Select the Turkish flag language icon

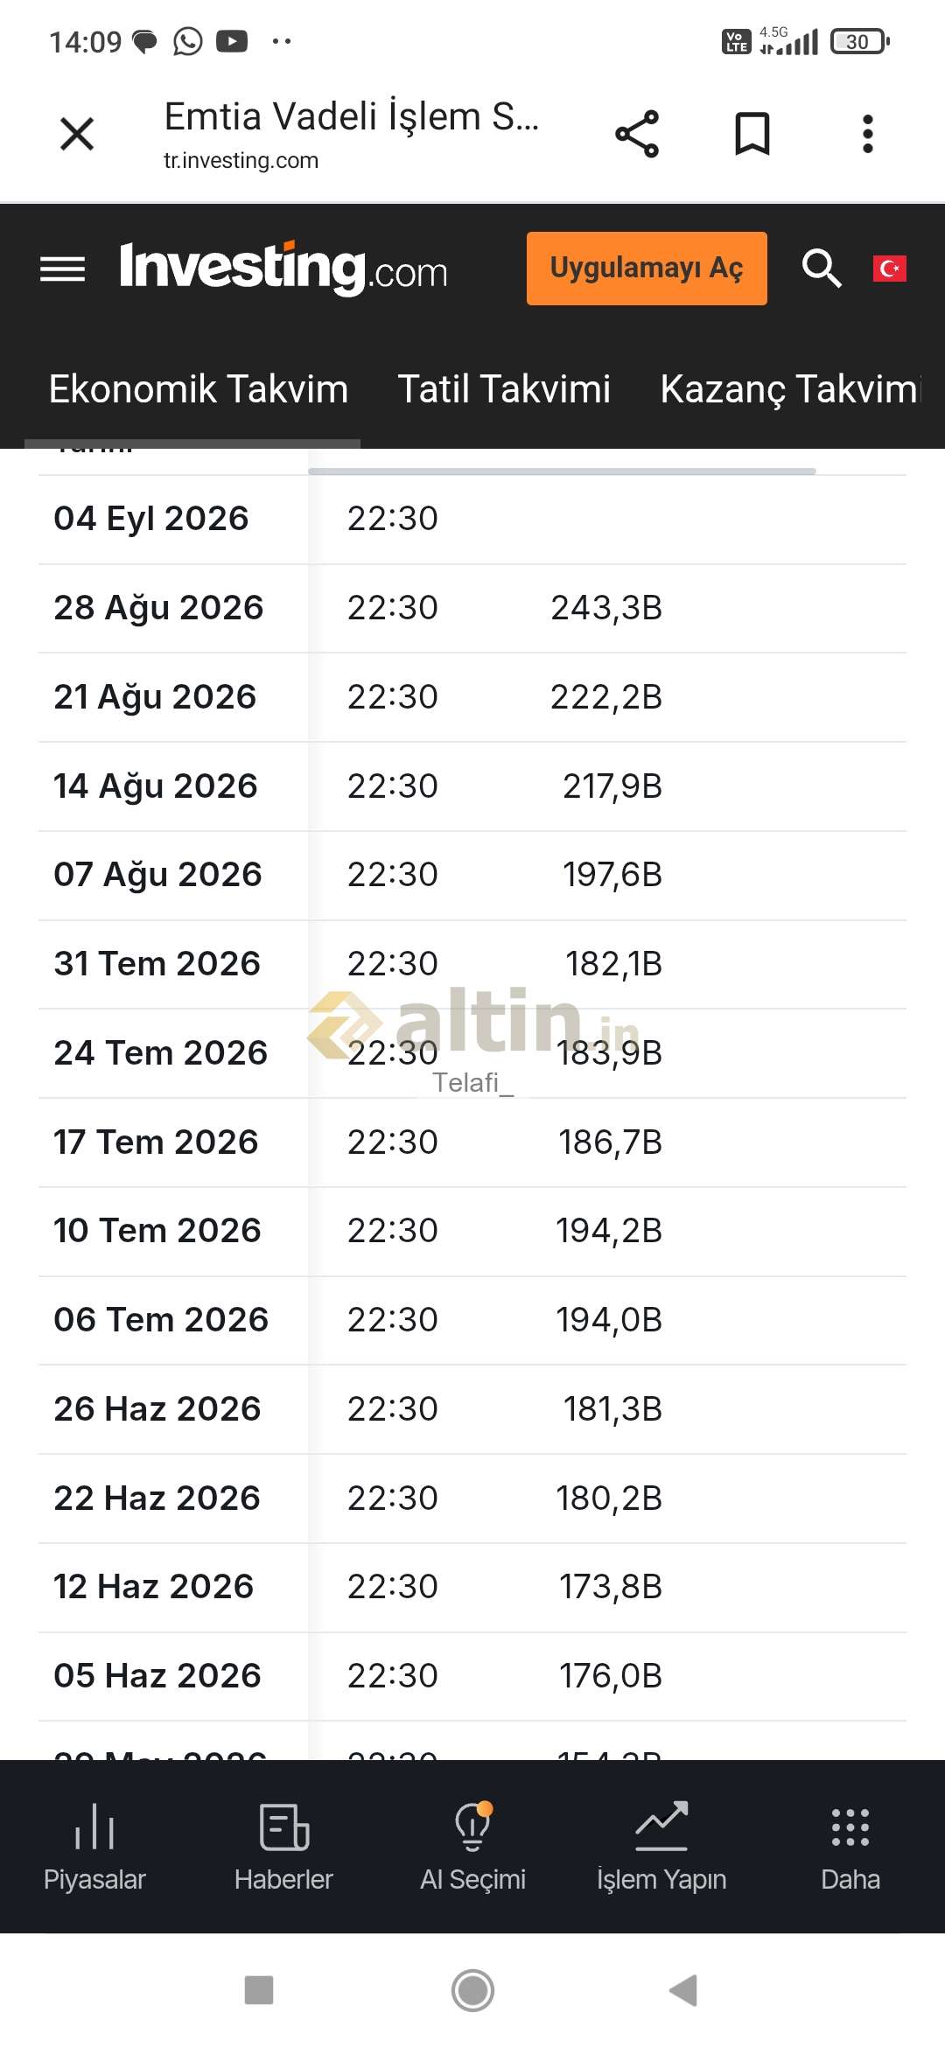tap(889, 269)
